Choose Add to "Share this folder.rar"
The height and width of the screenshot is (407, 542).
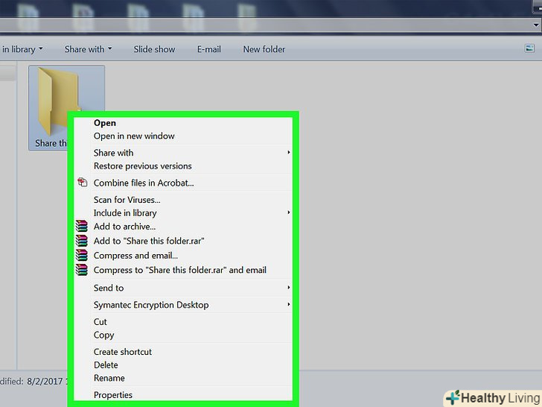point(183,241)
